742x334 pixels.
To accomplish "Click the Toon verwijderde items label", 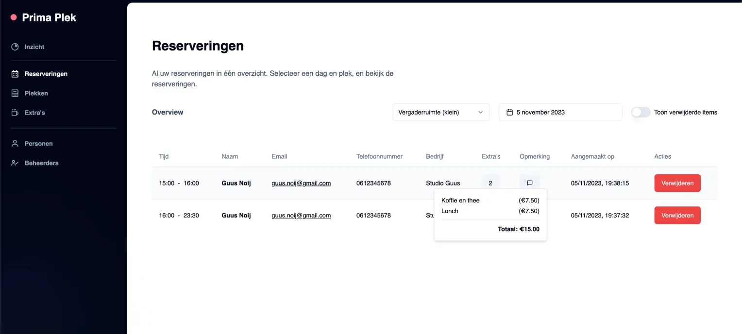I will coord(686,112).
